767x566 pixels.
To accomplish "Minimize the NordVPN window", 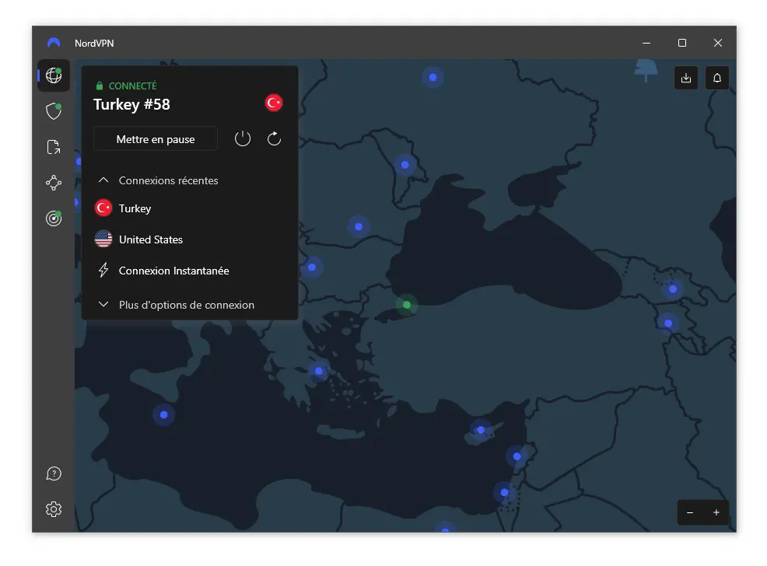I will point(646,43).
